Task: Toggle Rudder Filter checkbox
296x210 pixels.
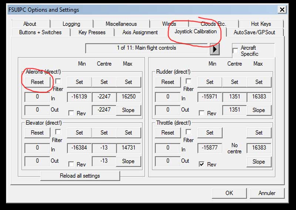Action: (x=188, y=81)
